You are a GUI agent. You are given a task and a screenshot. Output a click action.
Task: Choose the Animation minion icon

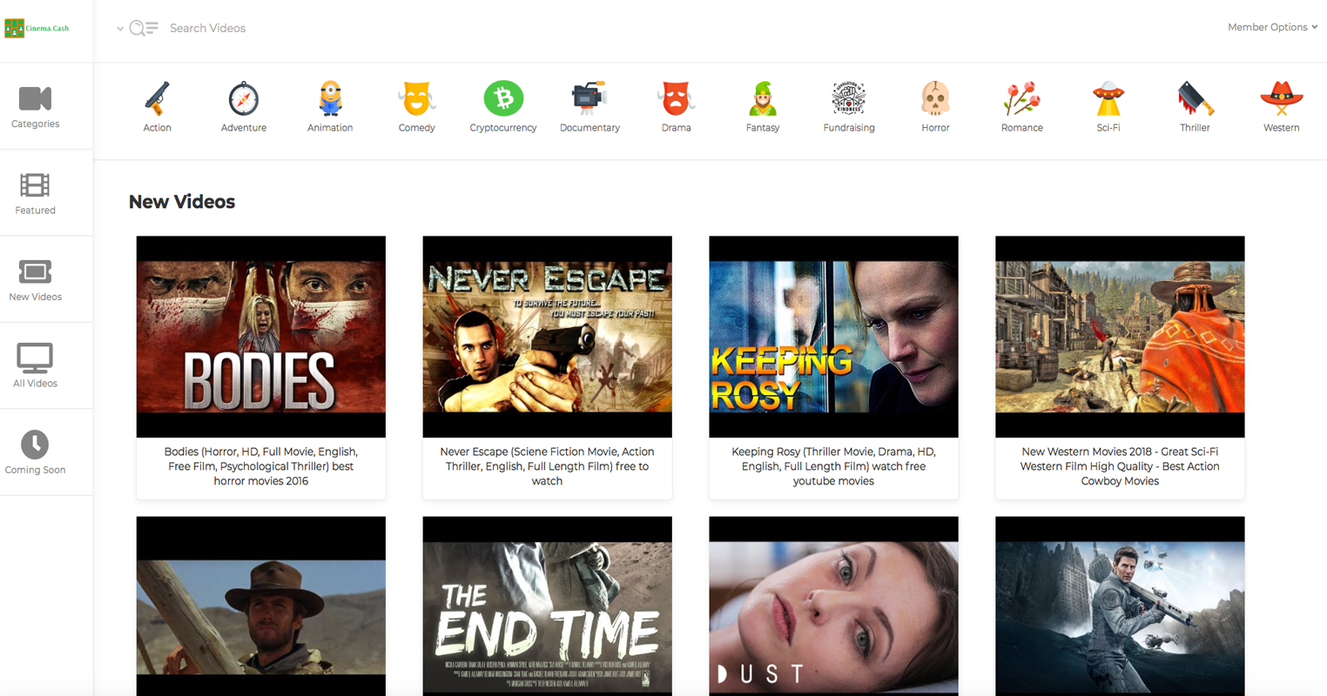[x=330, y=99]
